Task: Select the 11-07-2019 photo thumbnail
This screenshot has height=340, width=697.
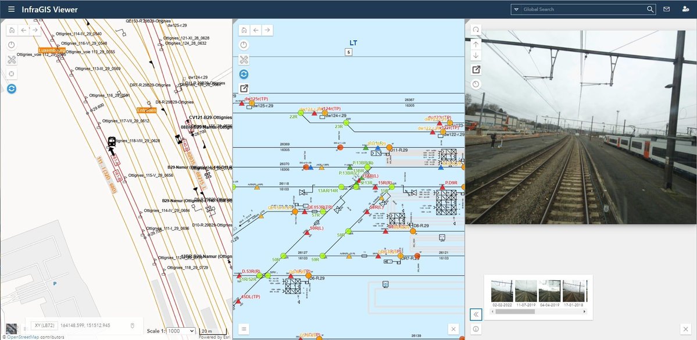Action: click(526, 291)
